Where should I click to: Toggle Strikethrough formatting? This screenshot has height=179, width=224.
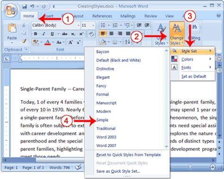(x=65, y=34)
